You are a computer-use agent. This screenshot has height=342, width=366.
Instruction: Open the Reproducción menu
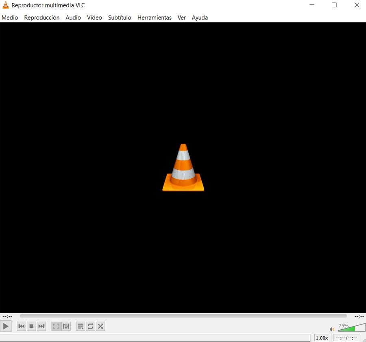tap(42, 18)
